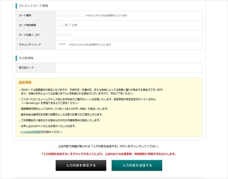Click the notice about お申し込みのキャンセル
The height and width of the screenshot is (179, 228).
pyautogui.click(x=47, y=126)
